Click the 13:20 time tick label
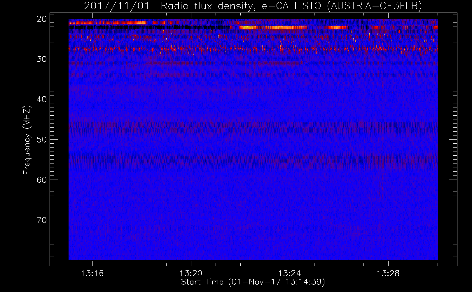Viewport: 472px width, 292px height. tap(191, 274)
